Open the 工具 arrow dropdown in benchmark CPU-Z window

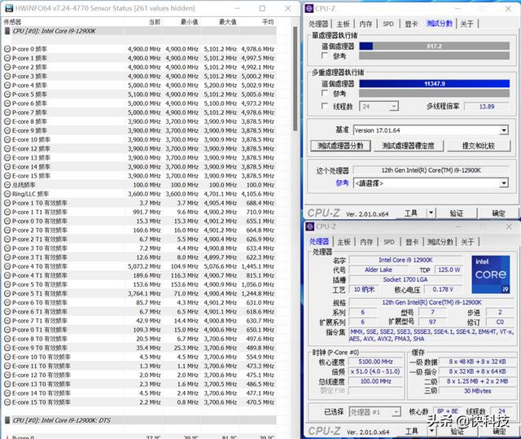coord(431,213)
